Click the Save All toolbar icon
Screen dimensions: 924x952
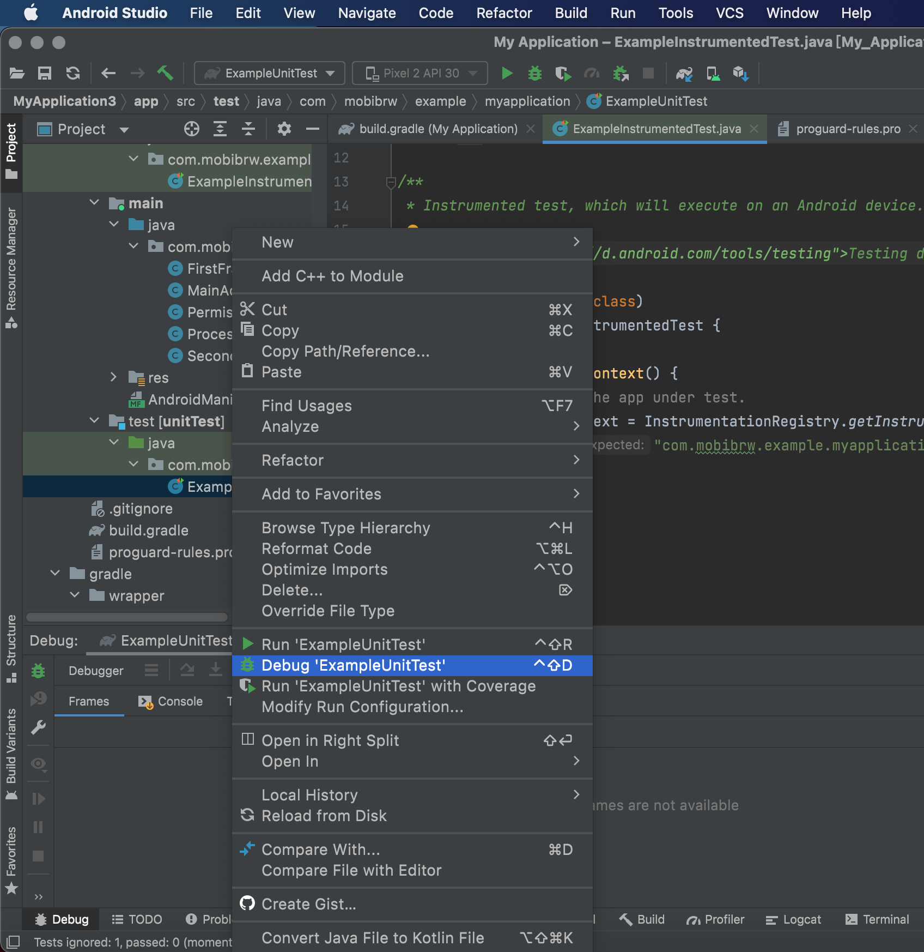pos(45,73)
